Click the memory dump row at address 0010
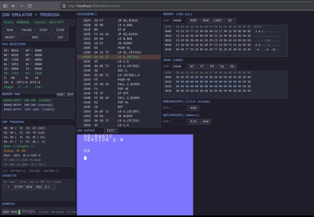 222,36
